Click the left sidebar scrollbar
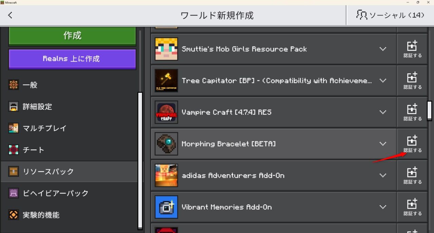434x233 pixels. (x=140, y=161)
